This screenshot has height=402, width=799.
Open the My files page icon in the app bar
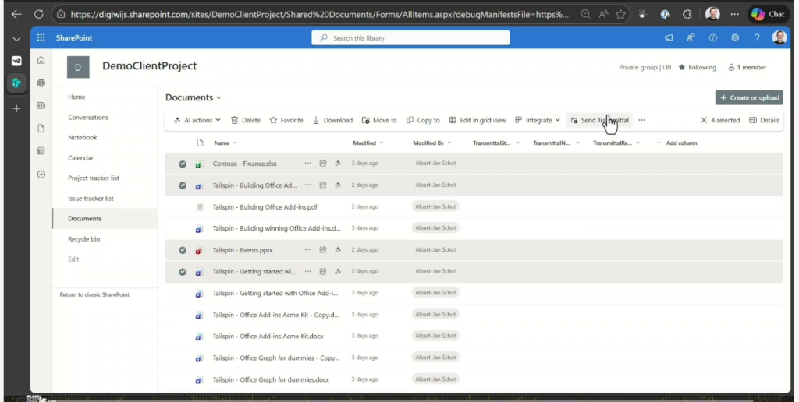coord(41,129)
